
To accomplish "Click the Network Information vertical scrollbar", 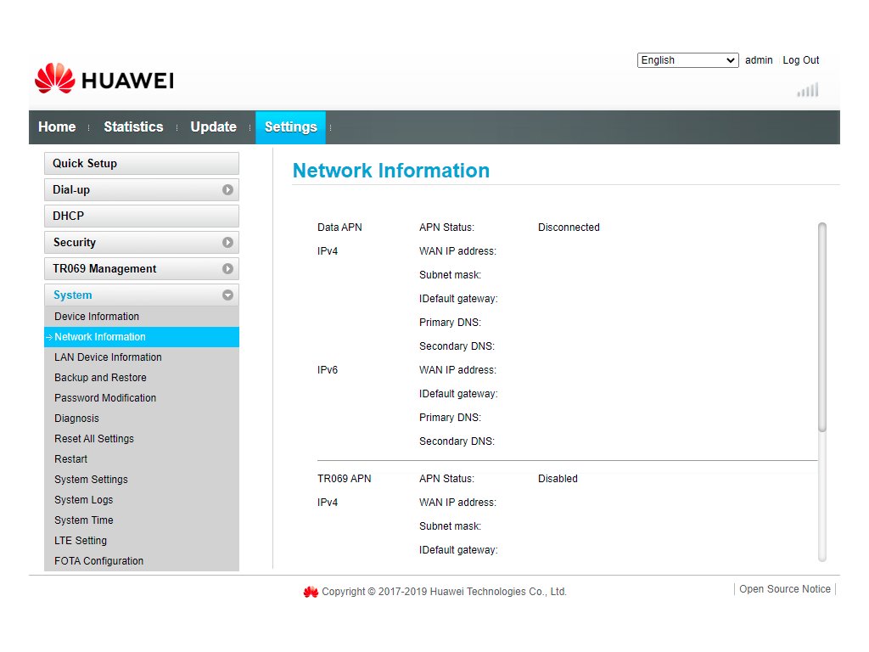I will coord(821,327).
